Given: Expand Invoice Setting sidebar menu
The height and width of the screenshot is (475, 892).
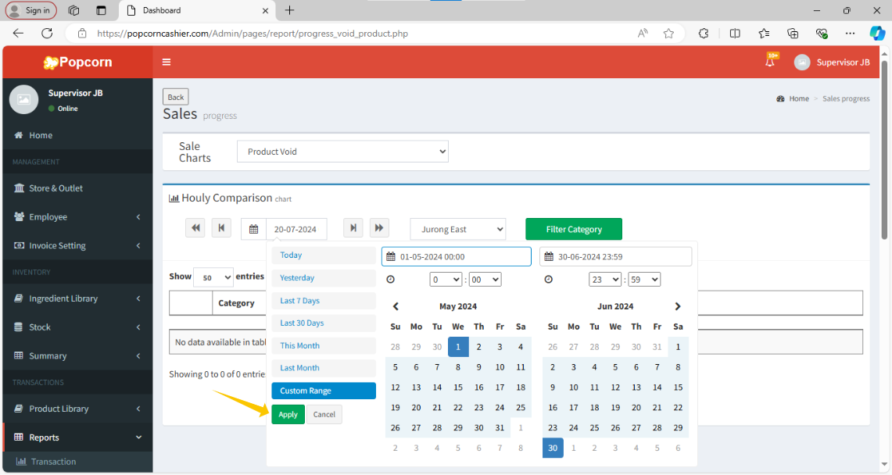Looking at the screenshot, I should click(x=77, y=245).
